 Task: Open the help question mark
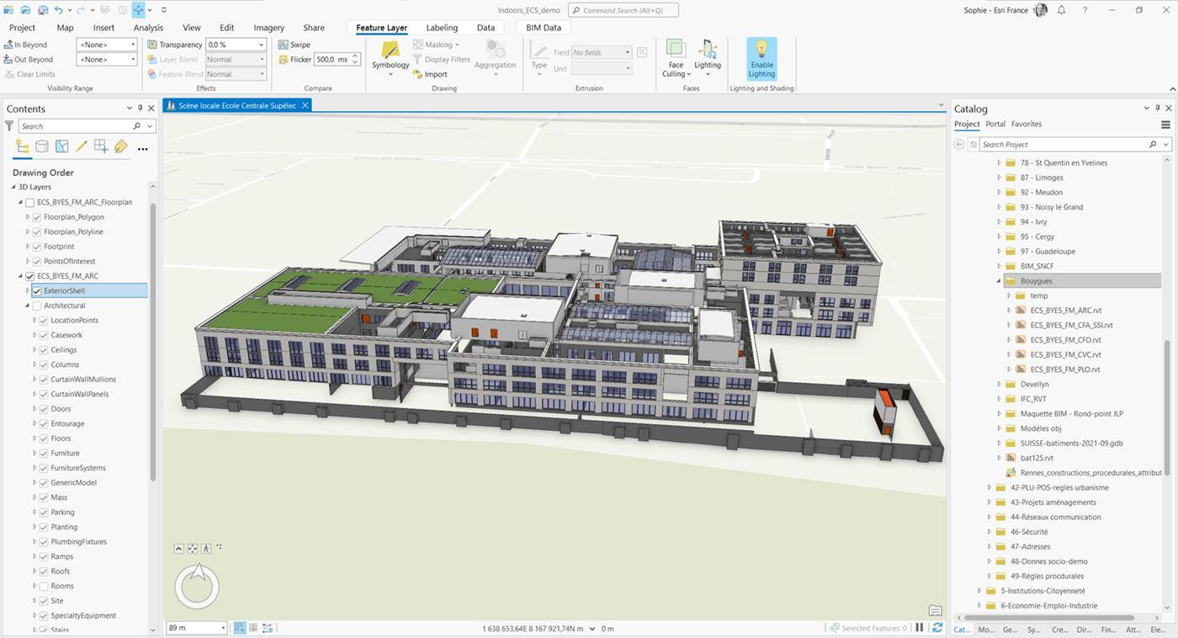coord(1085,10)
